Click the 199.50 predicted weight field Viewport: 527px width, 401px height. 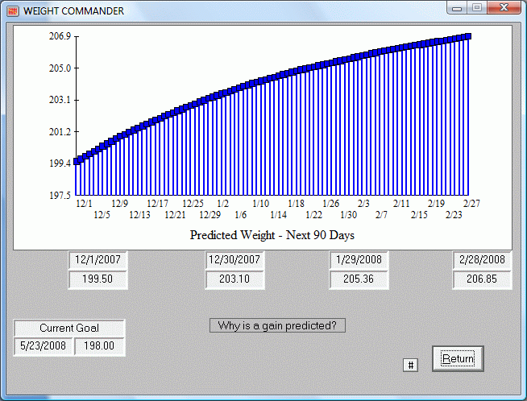(97, 279)
